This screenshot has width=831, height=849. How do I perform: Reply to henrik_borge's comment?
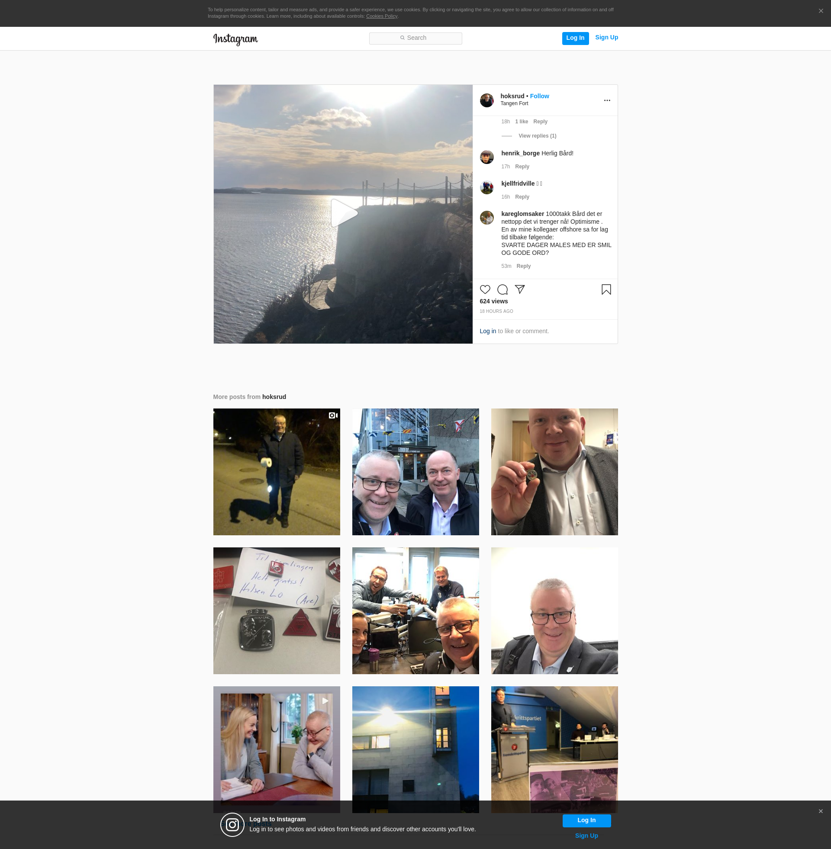tap(522, 167)
